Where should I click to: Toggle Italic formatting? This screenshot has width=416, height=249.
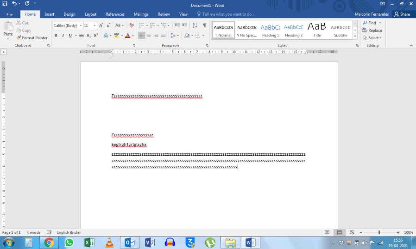(63, 35)
